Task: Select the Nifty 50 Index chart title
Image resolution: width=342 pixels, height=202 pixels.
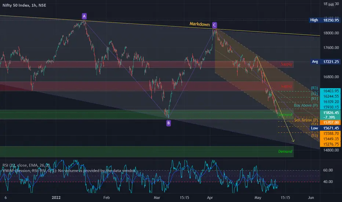Action: coord(24,5)
